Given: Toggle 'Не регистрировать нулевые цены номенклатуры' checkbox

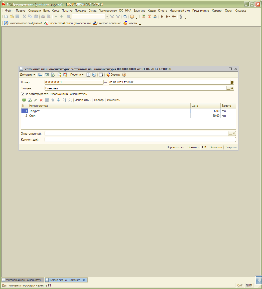Looking at the screenshot, I should click(x=23, y=94).
